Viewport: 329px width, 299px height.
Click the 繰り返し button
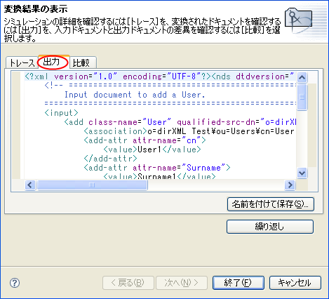click(270, 227)
